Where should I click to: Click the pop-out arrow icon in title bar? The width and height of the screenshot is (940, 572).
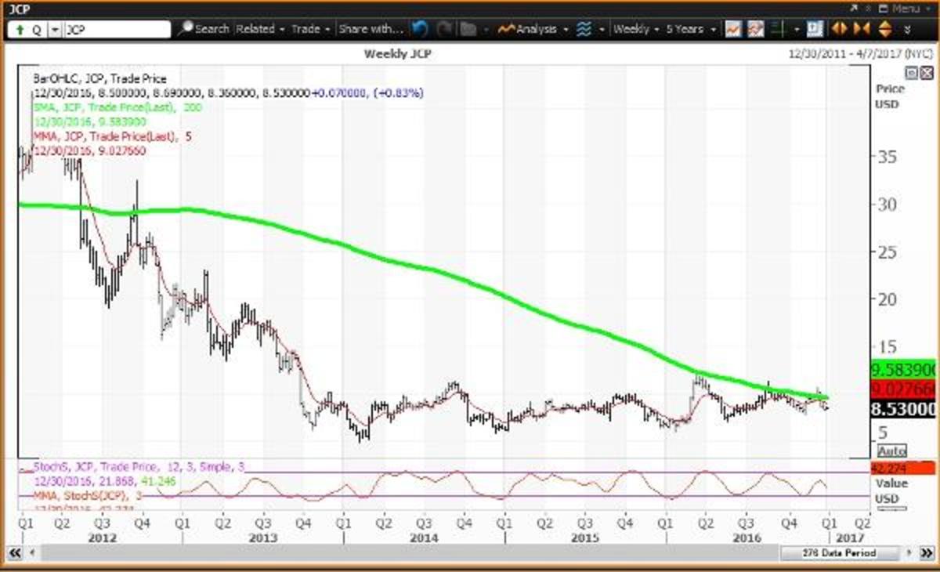(x=853, y=7)
